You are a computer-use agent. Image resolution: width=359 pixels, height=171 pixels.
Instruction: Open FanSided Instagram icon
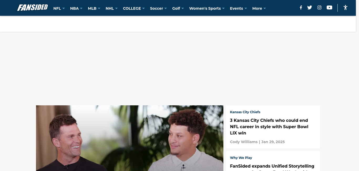point(319,8)
